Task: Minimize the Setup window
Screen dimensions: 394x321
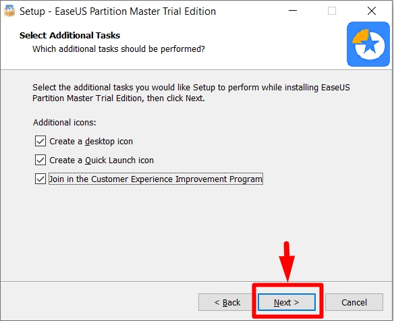Action: click(x=293, y=11)
